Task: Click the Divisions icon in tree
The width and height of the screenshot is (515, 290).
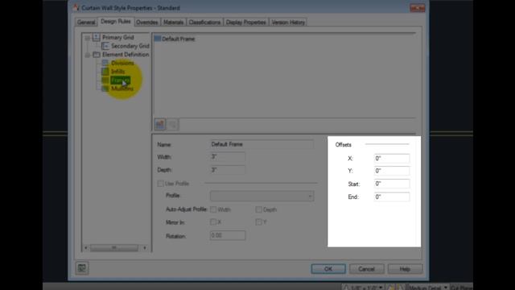Action: tap(105, 63)
